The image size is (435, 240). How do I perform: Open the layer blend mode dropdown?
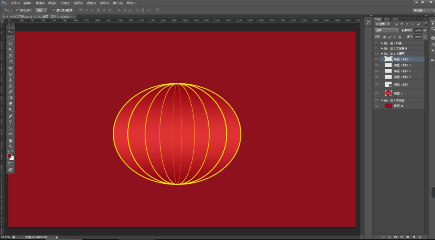[x=387, y=31]
